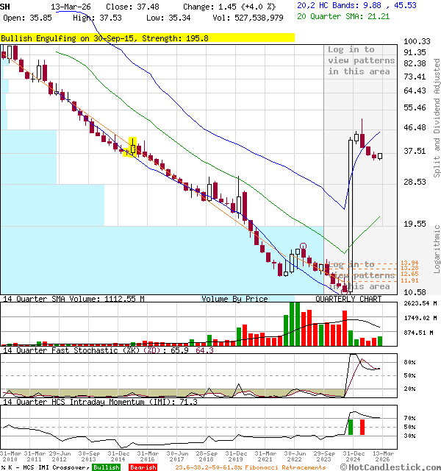Click lower 'Log in to view patterns' notice

tap(361, 275)
